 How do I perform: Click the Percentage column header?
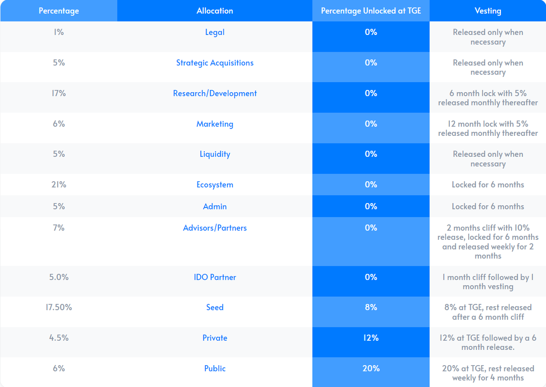59,11
